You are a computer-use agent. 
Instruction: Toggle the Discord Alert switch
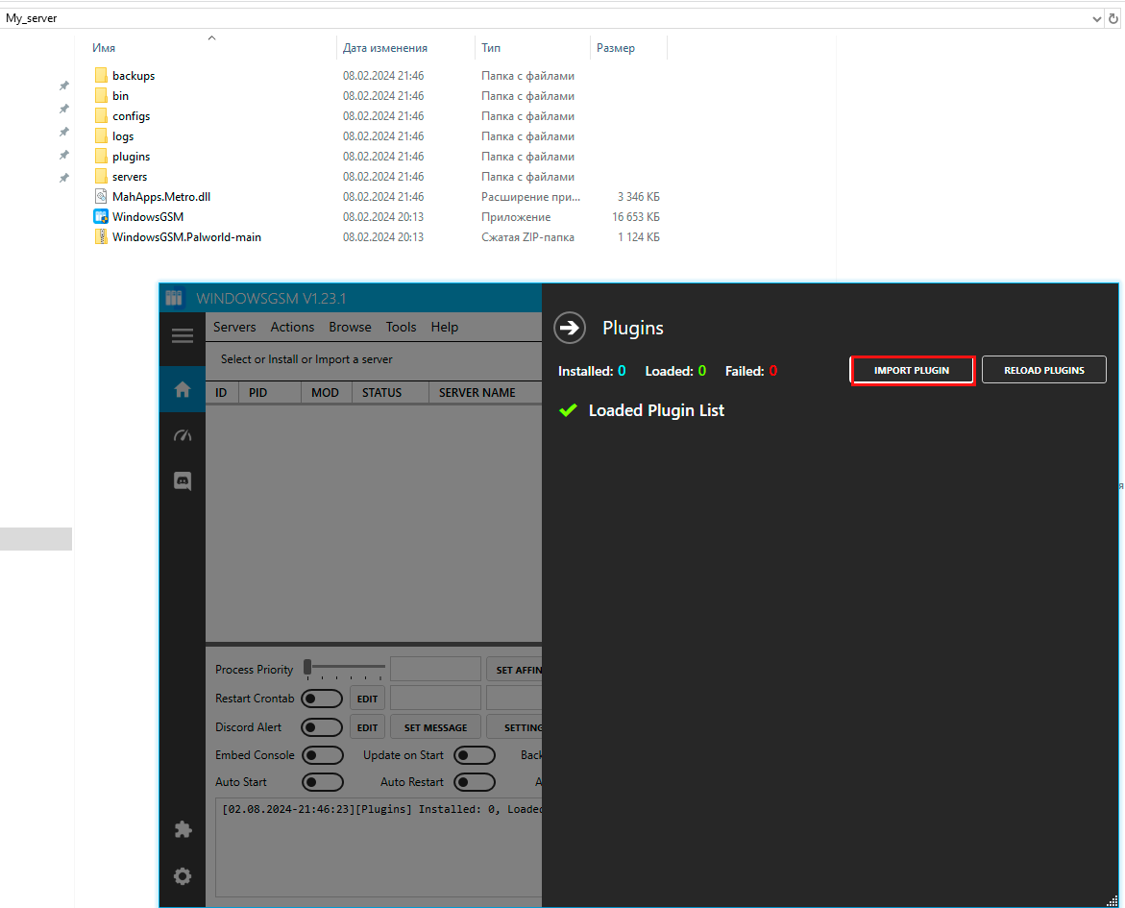click(x=322, y=727)
